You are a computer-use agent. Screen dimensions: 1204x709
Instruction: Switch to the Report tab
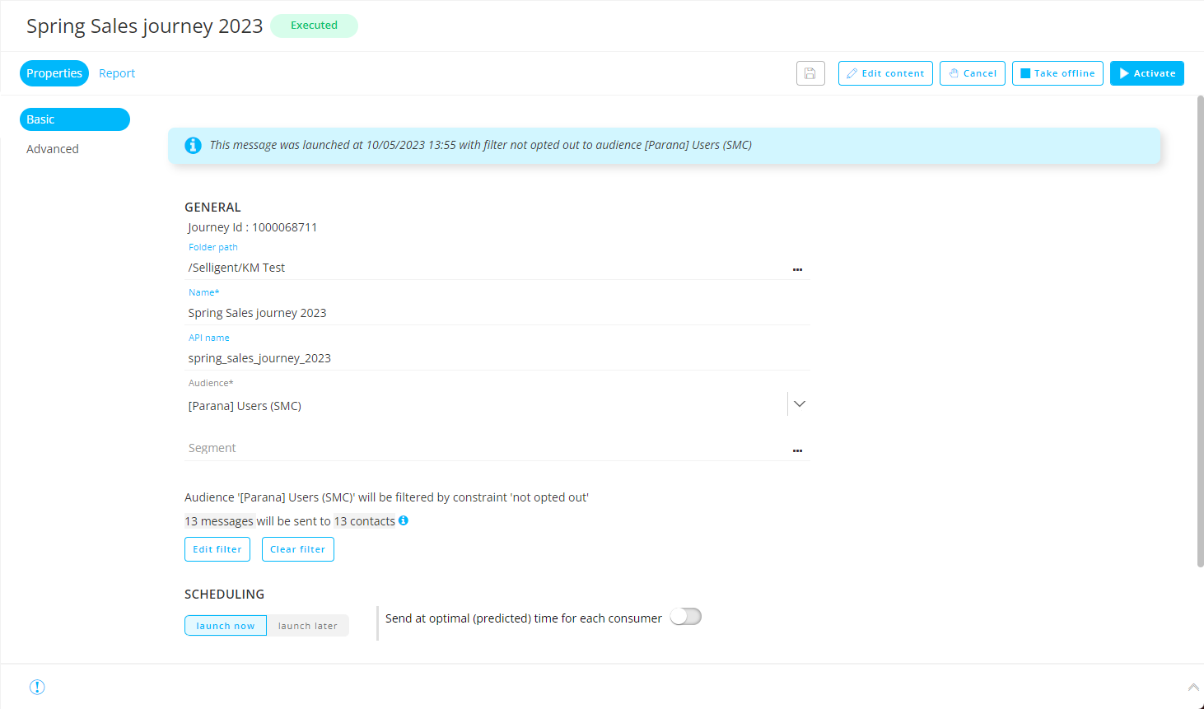point(117,73)
